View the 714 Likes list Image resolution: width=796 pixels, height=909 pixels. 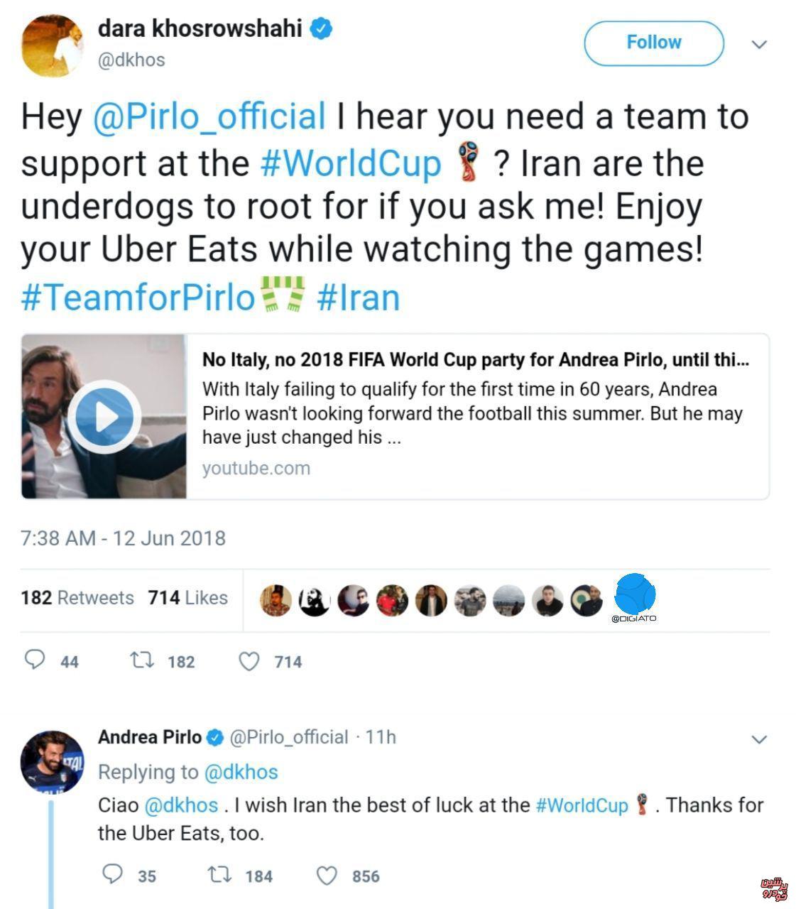tap(188, 598)
